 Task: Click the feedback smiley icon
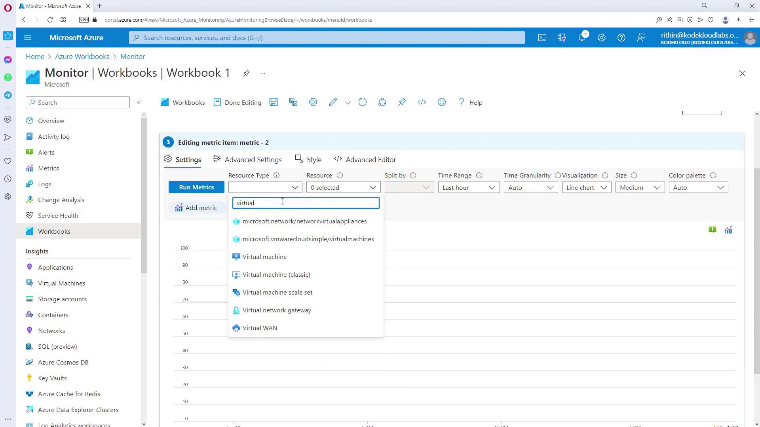tap(442, 102)
